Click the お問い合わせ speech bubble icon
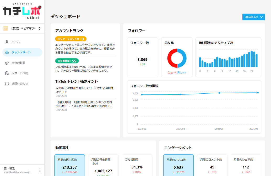The width and height of the screenshot is (271, 176). pos(7,84)
